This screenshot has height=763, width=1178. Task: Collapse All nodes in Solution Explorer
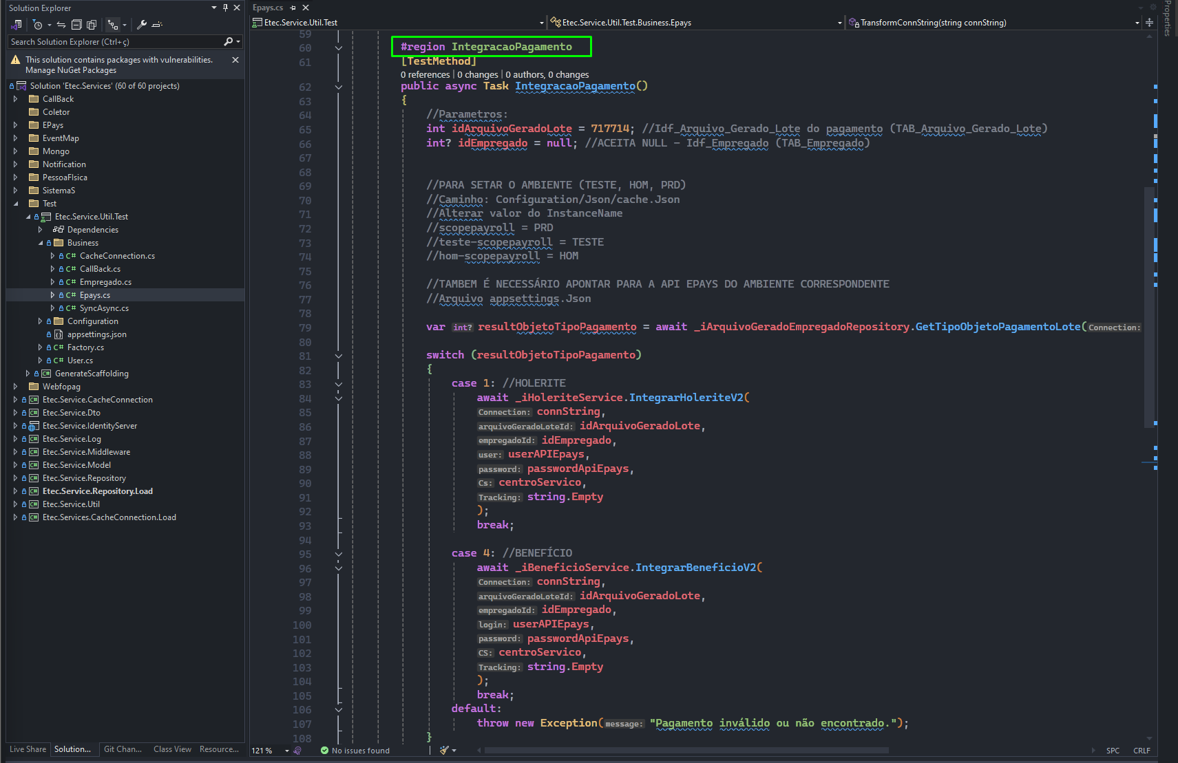click(x=76, y=25)
